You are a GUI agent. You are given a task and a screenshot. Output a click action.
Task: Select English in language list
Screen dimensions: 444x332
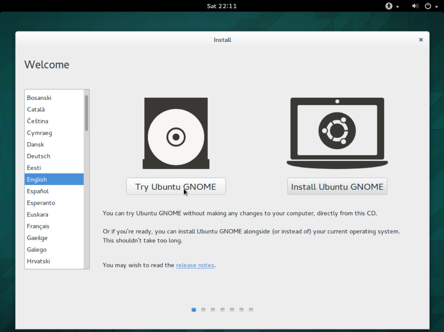[x=54, y=180]
